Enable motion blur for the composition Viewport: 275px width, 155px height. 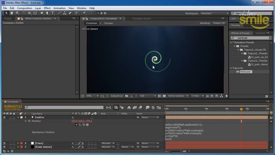(141, 108)
